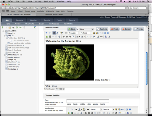Click the Spotlight search icon in the menu bar
This screenshot has height=116, width=152.
(x=148, y=2)
